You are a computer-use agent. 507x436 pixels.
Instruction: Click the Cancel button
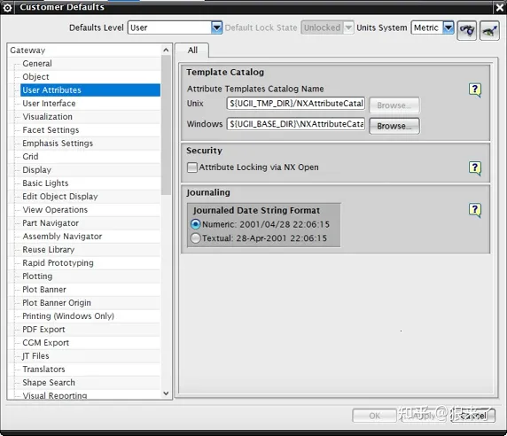click(x=472, y=416)
